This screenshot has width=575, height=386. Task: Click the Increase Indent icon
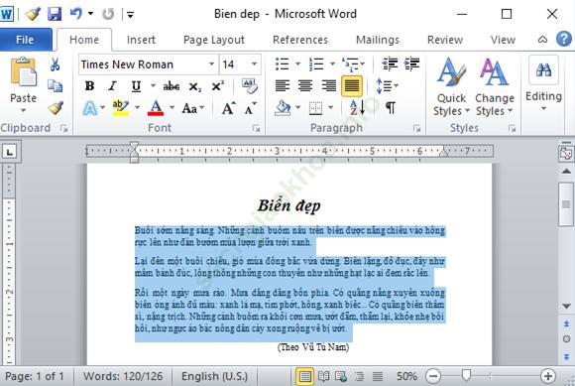point(411,64)
